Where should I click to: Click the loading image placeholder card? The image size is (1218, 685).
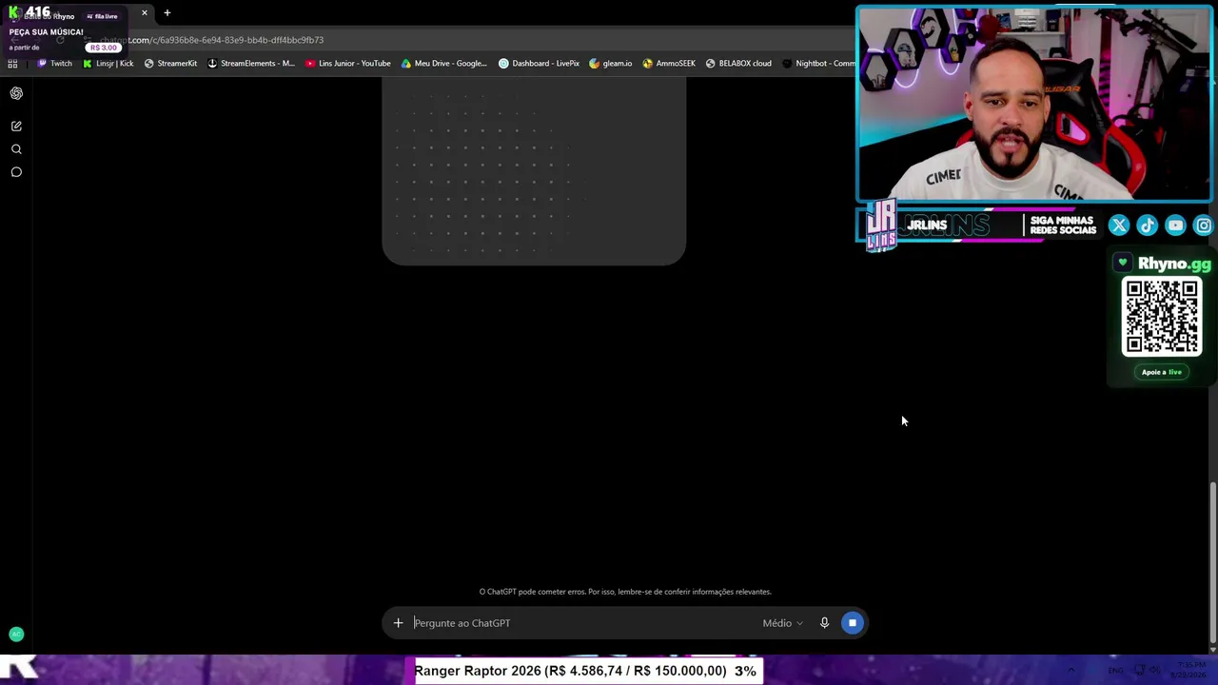pos(534,170)
